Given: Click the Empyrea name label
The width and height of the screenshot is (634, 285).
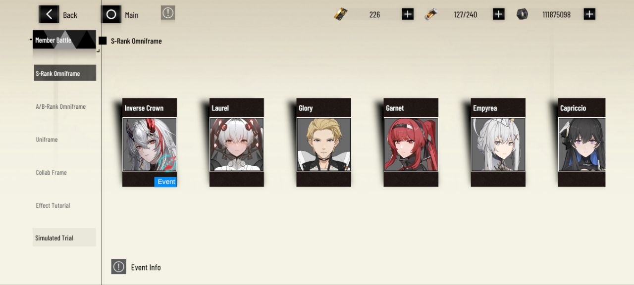Looking at the screenshot, I should (485, 108).
